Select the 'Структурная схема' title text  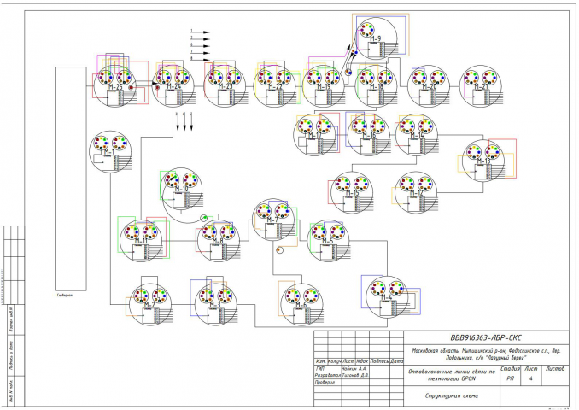point(452,396)
